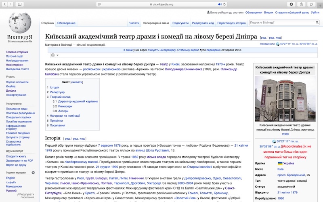Click 'Цитувати сторінку' link
Image resolution: width=323 pixels, height=202 pixels.
click(x=18, y=137)
